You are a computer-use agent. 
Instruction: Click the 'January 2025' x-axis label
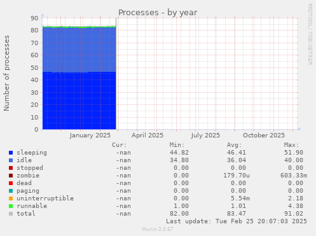click(x=90, y=135)
